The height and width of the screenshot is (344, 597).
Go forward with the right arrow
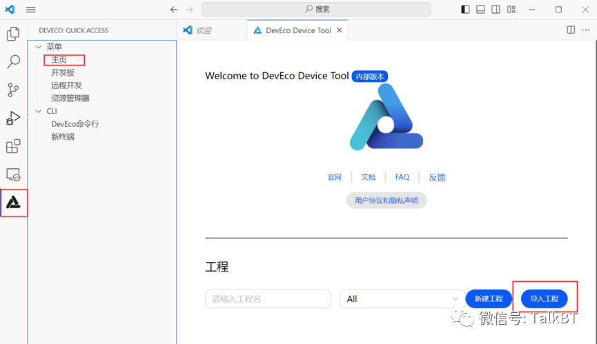tap(189, 10)
